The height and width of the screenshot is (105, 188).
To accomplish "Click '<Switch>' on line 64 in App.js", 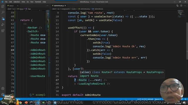I will (x=33, y=31).
